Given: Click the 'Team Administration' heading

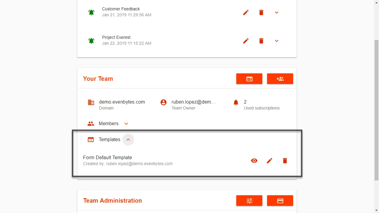Looking at the screenshot, I should (x=113, y=201).
